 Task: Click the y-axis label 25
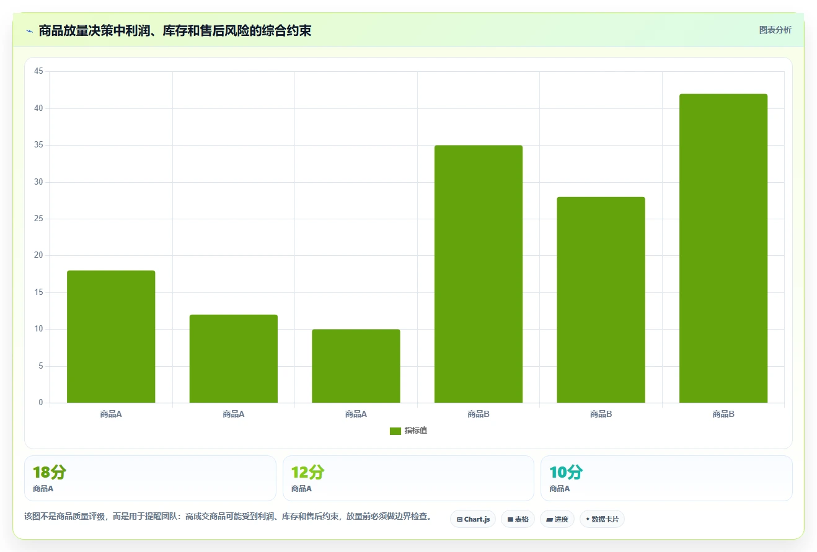(x=38, y=219)
